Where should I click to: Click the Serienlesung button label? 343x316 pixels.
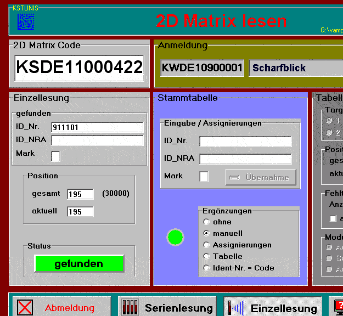click(x=178, y=308)
